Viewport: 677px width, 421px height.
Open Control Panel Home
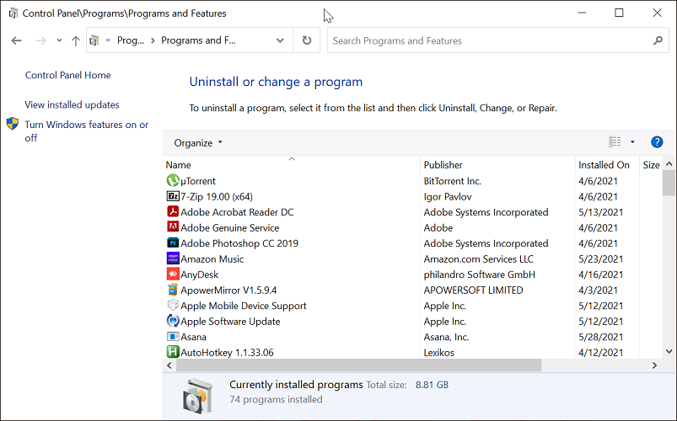(x=67, y=75)
